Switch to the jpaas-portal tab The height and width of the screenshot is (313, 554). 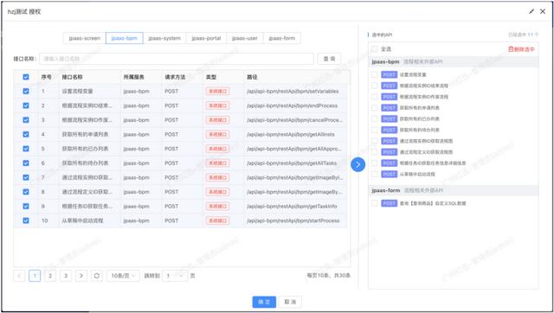tap(206, 38)
